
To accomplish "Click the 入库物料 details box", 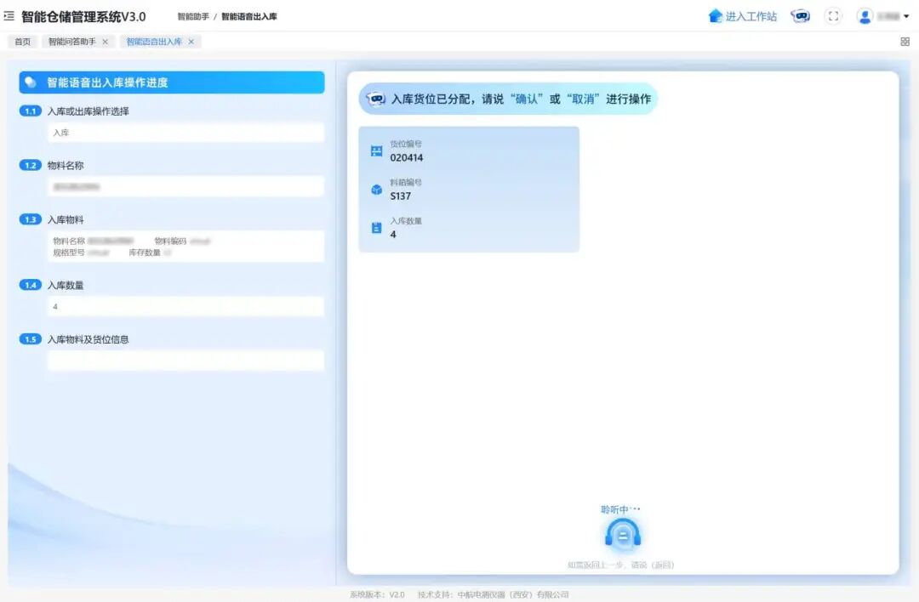I will 186,247.
